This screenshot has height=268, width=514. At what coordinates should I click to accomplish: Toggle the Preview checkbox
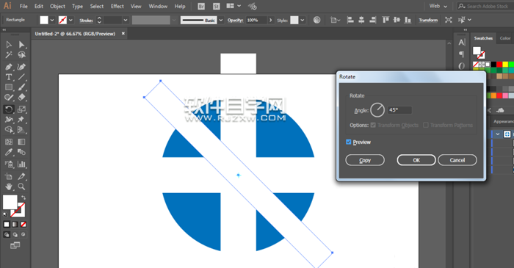(349, 142)
